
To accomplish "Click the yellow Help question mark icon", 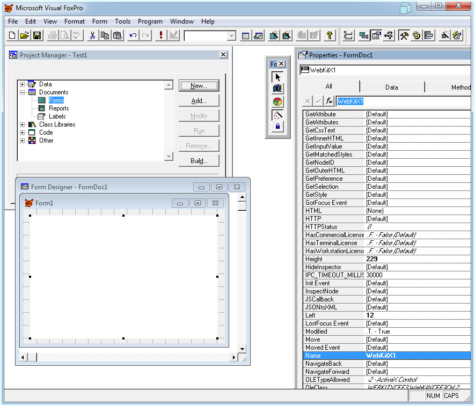I will 330,36.
